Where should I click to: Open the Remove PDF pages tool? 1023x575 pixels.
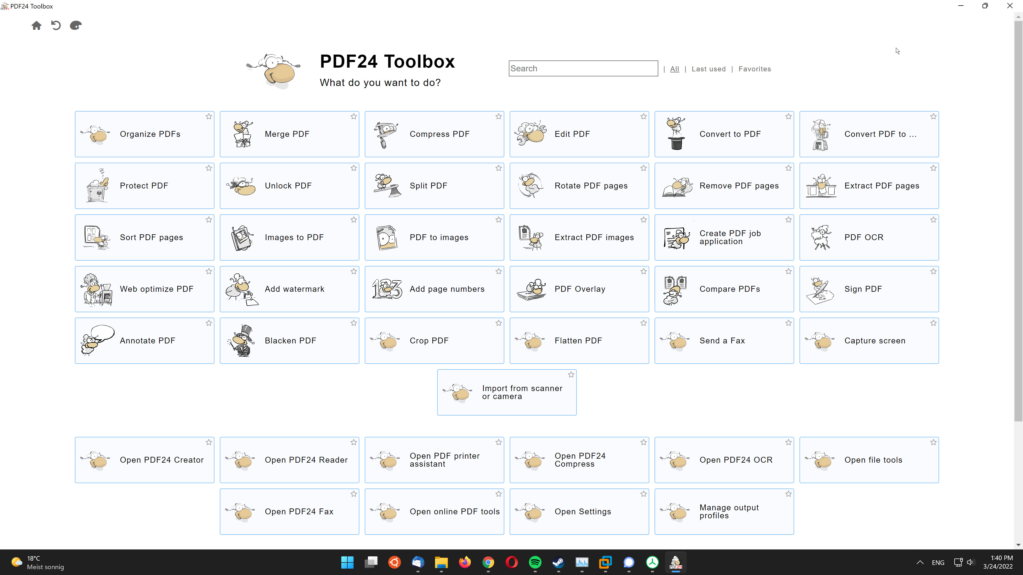pos(724,186)
